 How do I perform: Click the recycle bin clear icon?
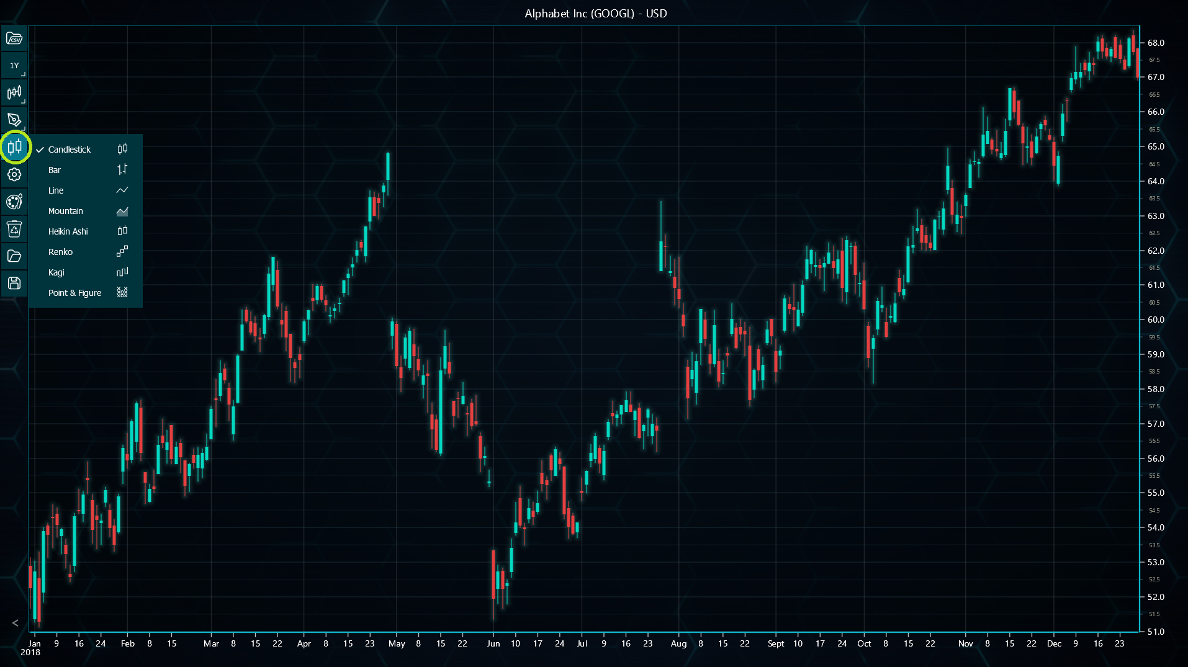tap(14, 229)
